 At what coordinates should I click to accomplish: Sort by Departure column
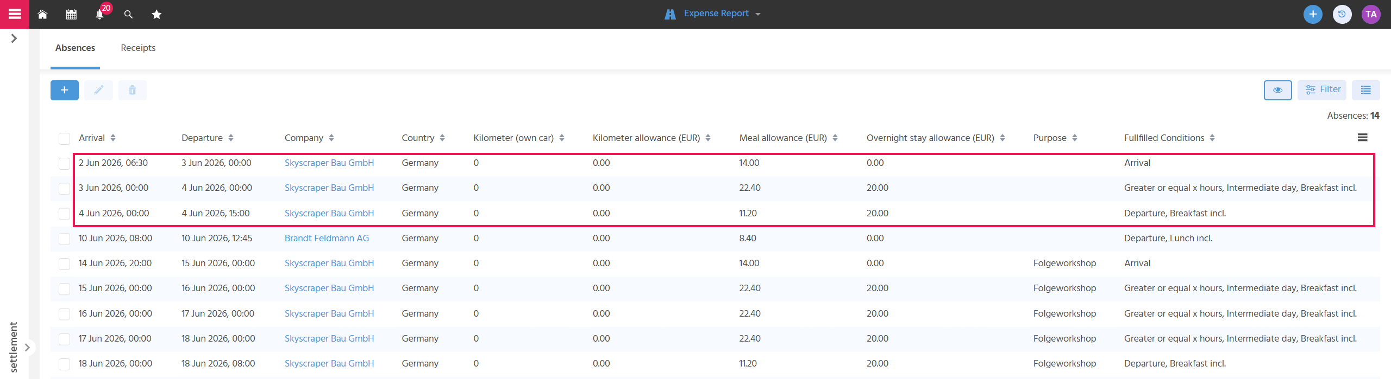(x=208, y=138)
